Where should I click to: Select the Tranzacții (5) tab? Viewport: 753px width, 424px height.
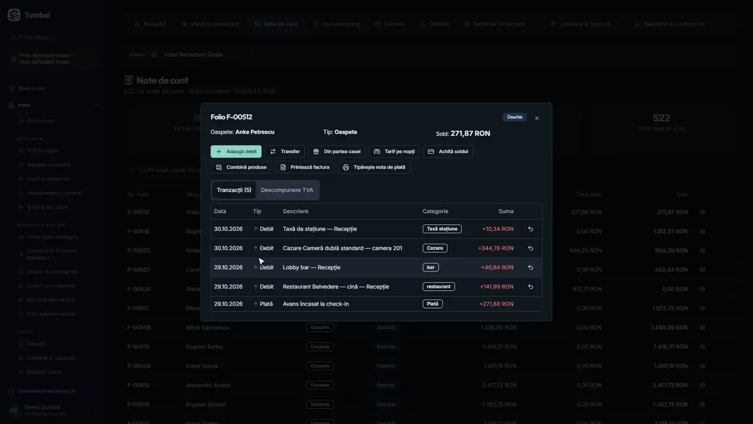click(x=234, y=190)
